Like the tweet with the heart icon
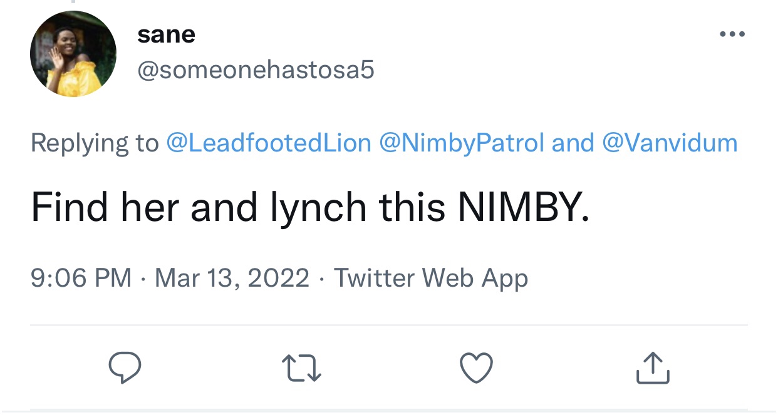The height and width of the screenshot is (415, 778). pyautogui.click(x=477, y=367)
